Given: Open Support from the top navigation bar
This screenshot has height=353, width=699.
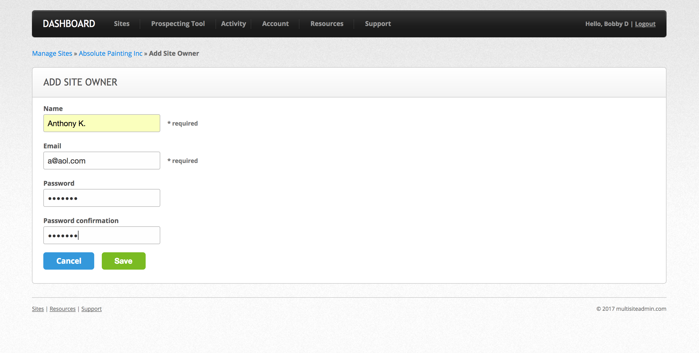Looking at the screenshot, I should click(x=378, y=24).
